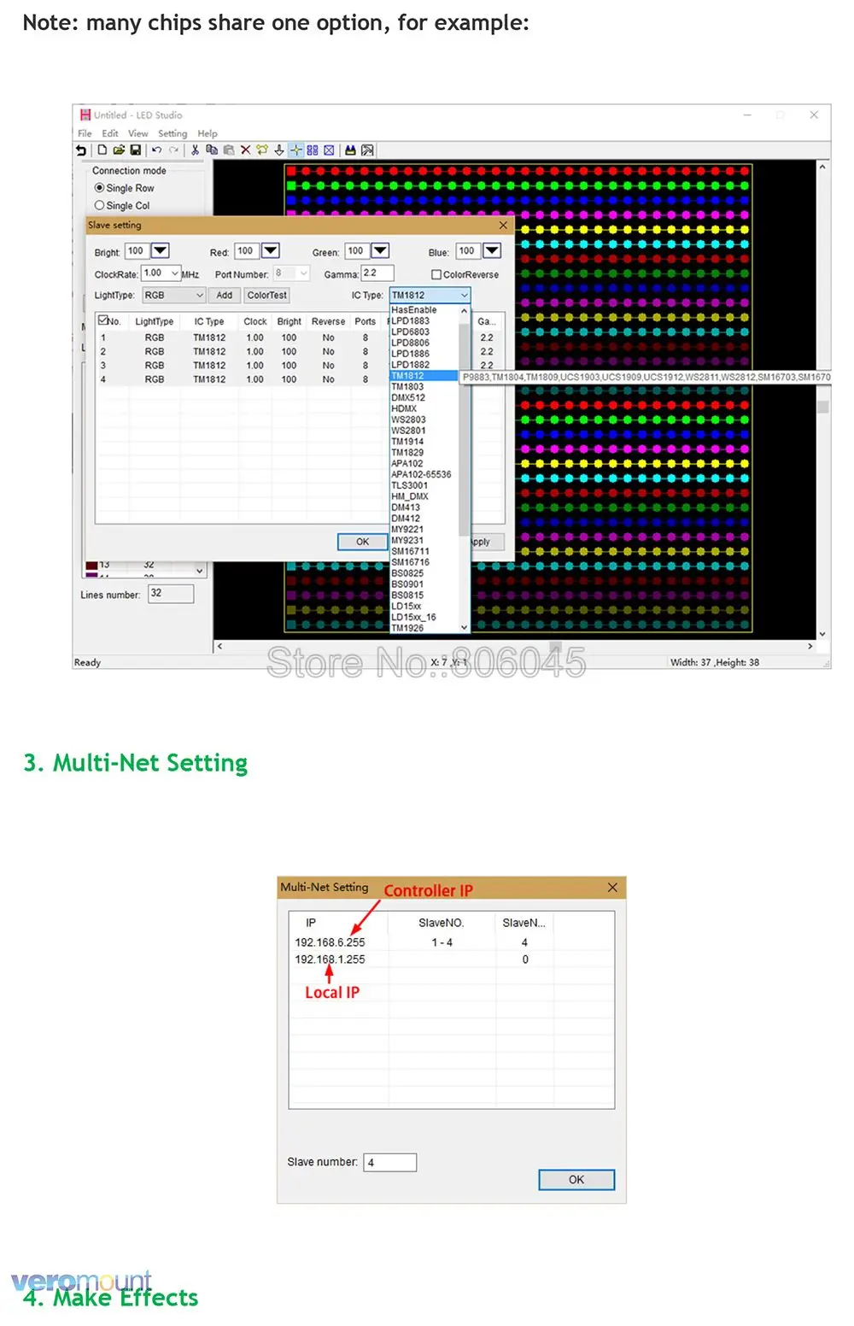The width and height of the screenshot is (854, 1326).
Task: Click the red X delete icon
Action: (245, 150)
